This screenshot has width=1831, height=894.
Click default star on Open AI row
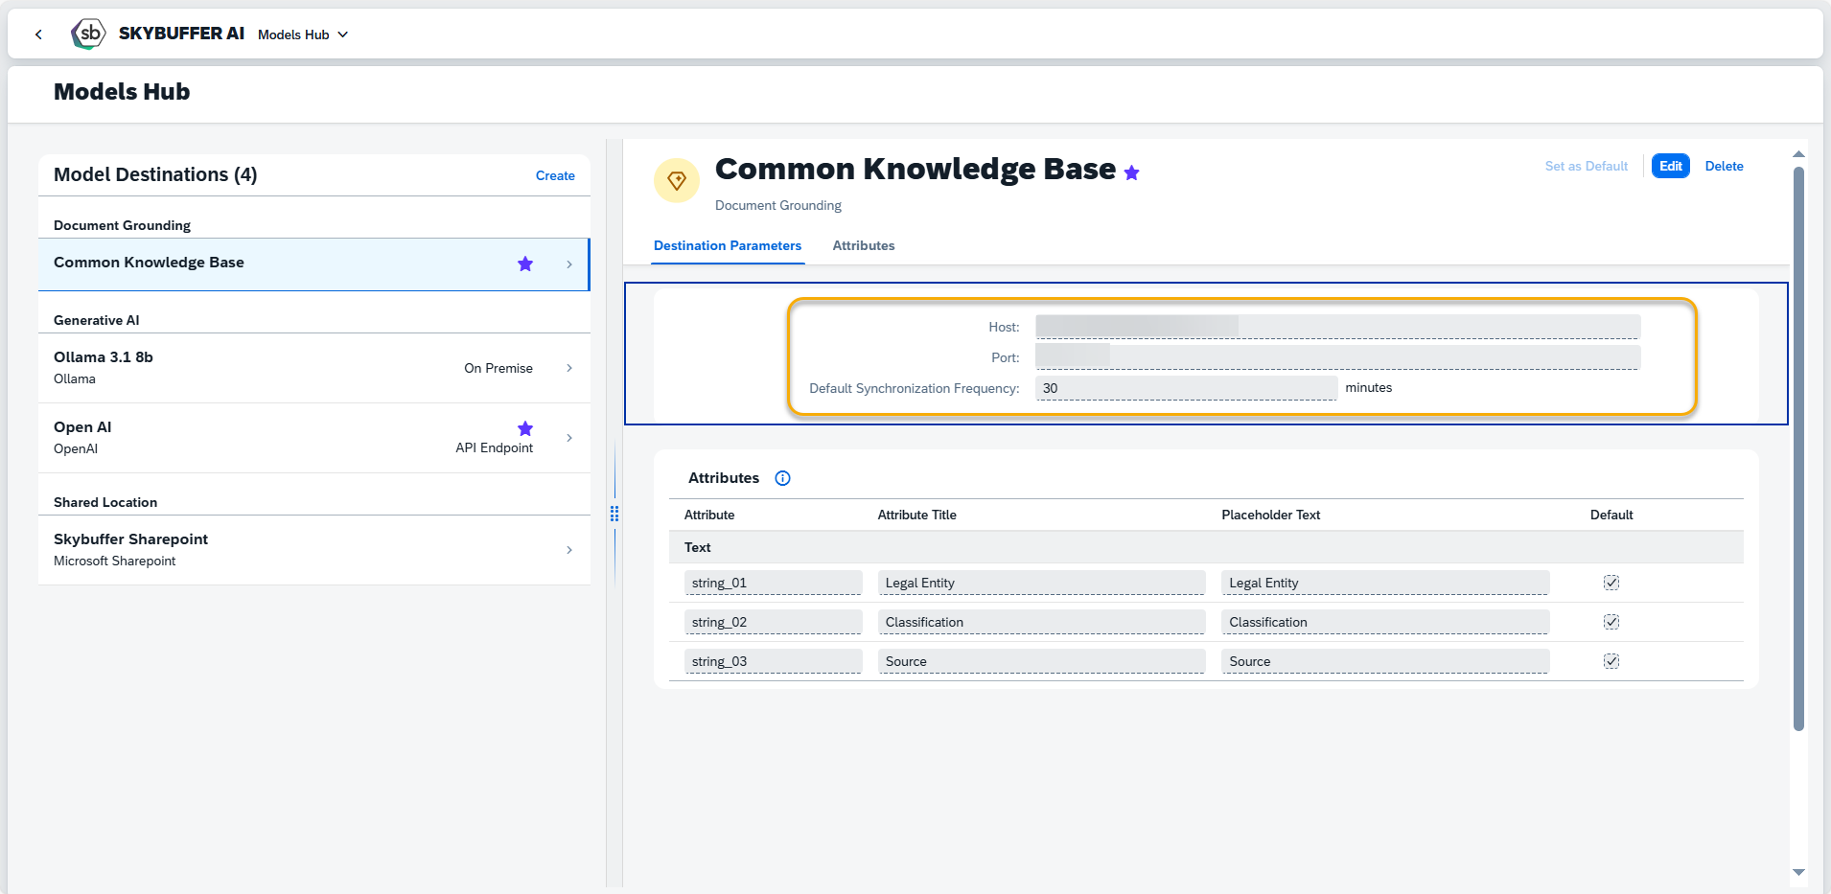click(x=525, y=428)
